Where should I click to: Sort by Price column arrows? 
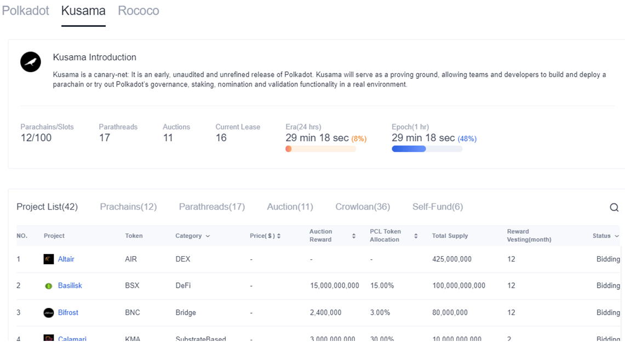pyautogui.click(x=279, y=236)
